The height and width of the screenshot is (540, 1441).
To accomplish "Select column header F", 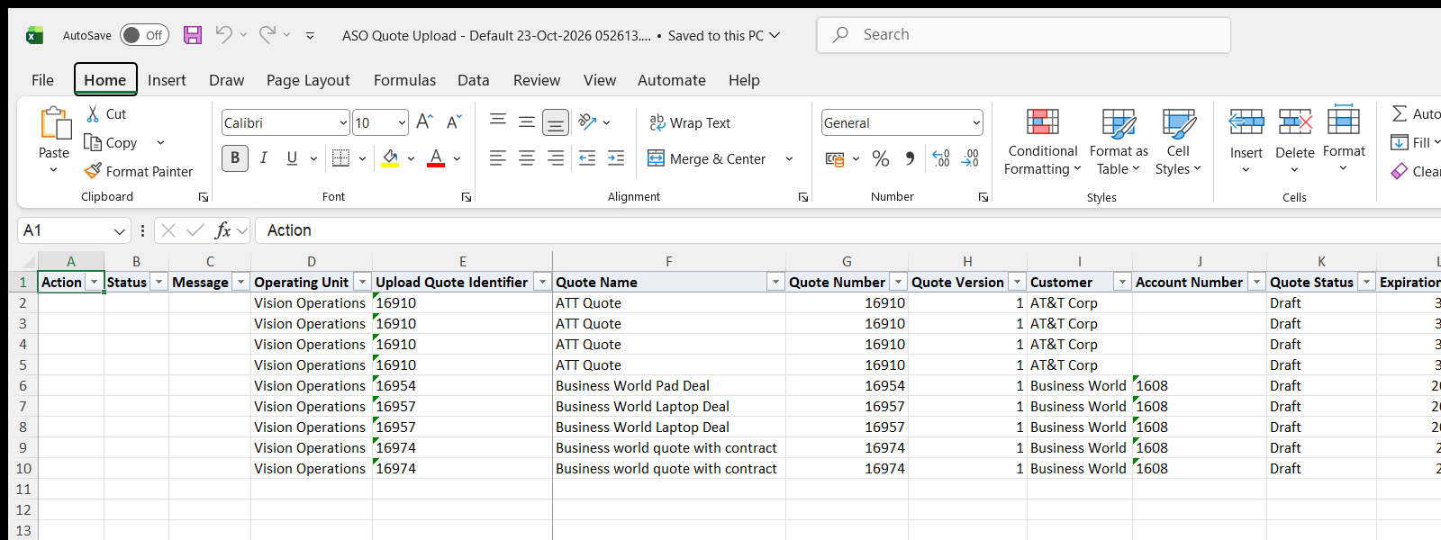I will [668, 262].
